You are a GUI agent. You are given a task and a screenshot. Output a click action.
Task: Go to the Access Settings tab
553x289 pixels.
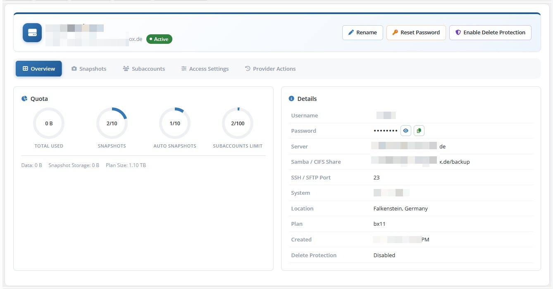coord(205,69)
